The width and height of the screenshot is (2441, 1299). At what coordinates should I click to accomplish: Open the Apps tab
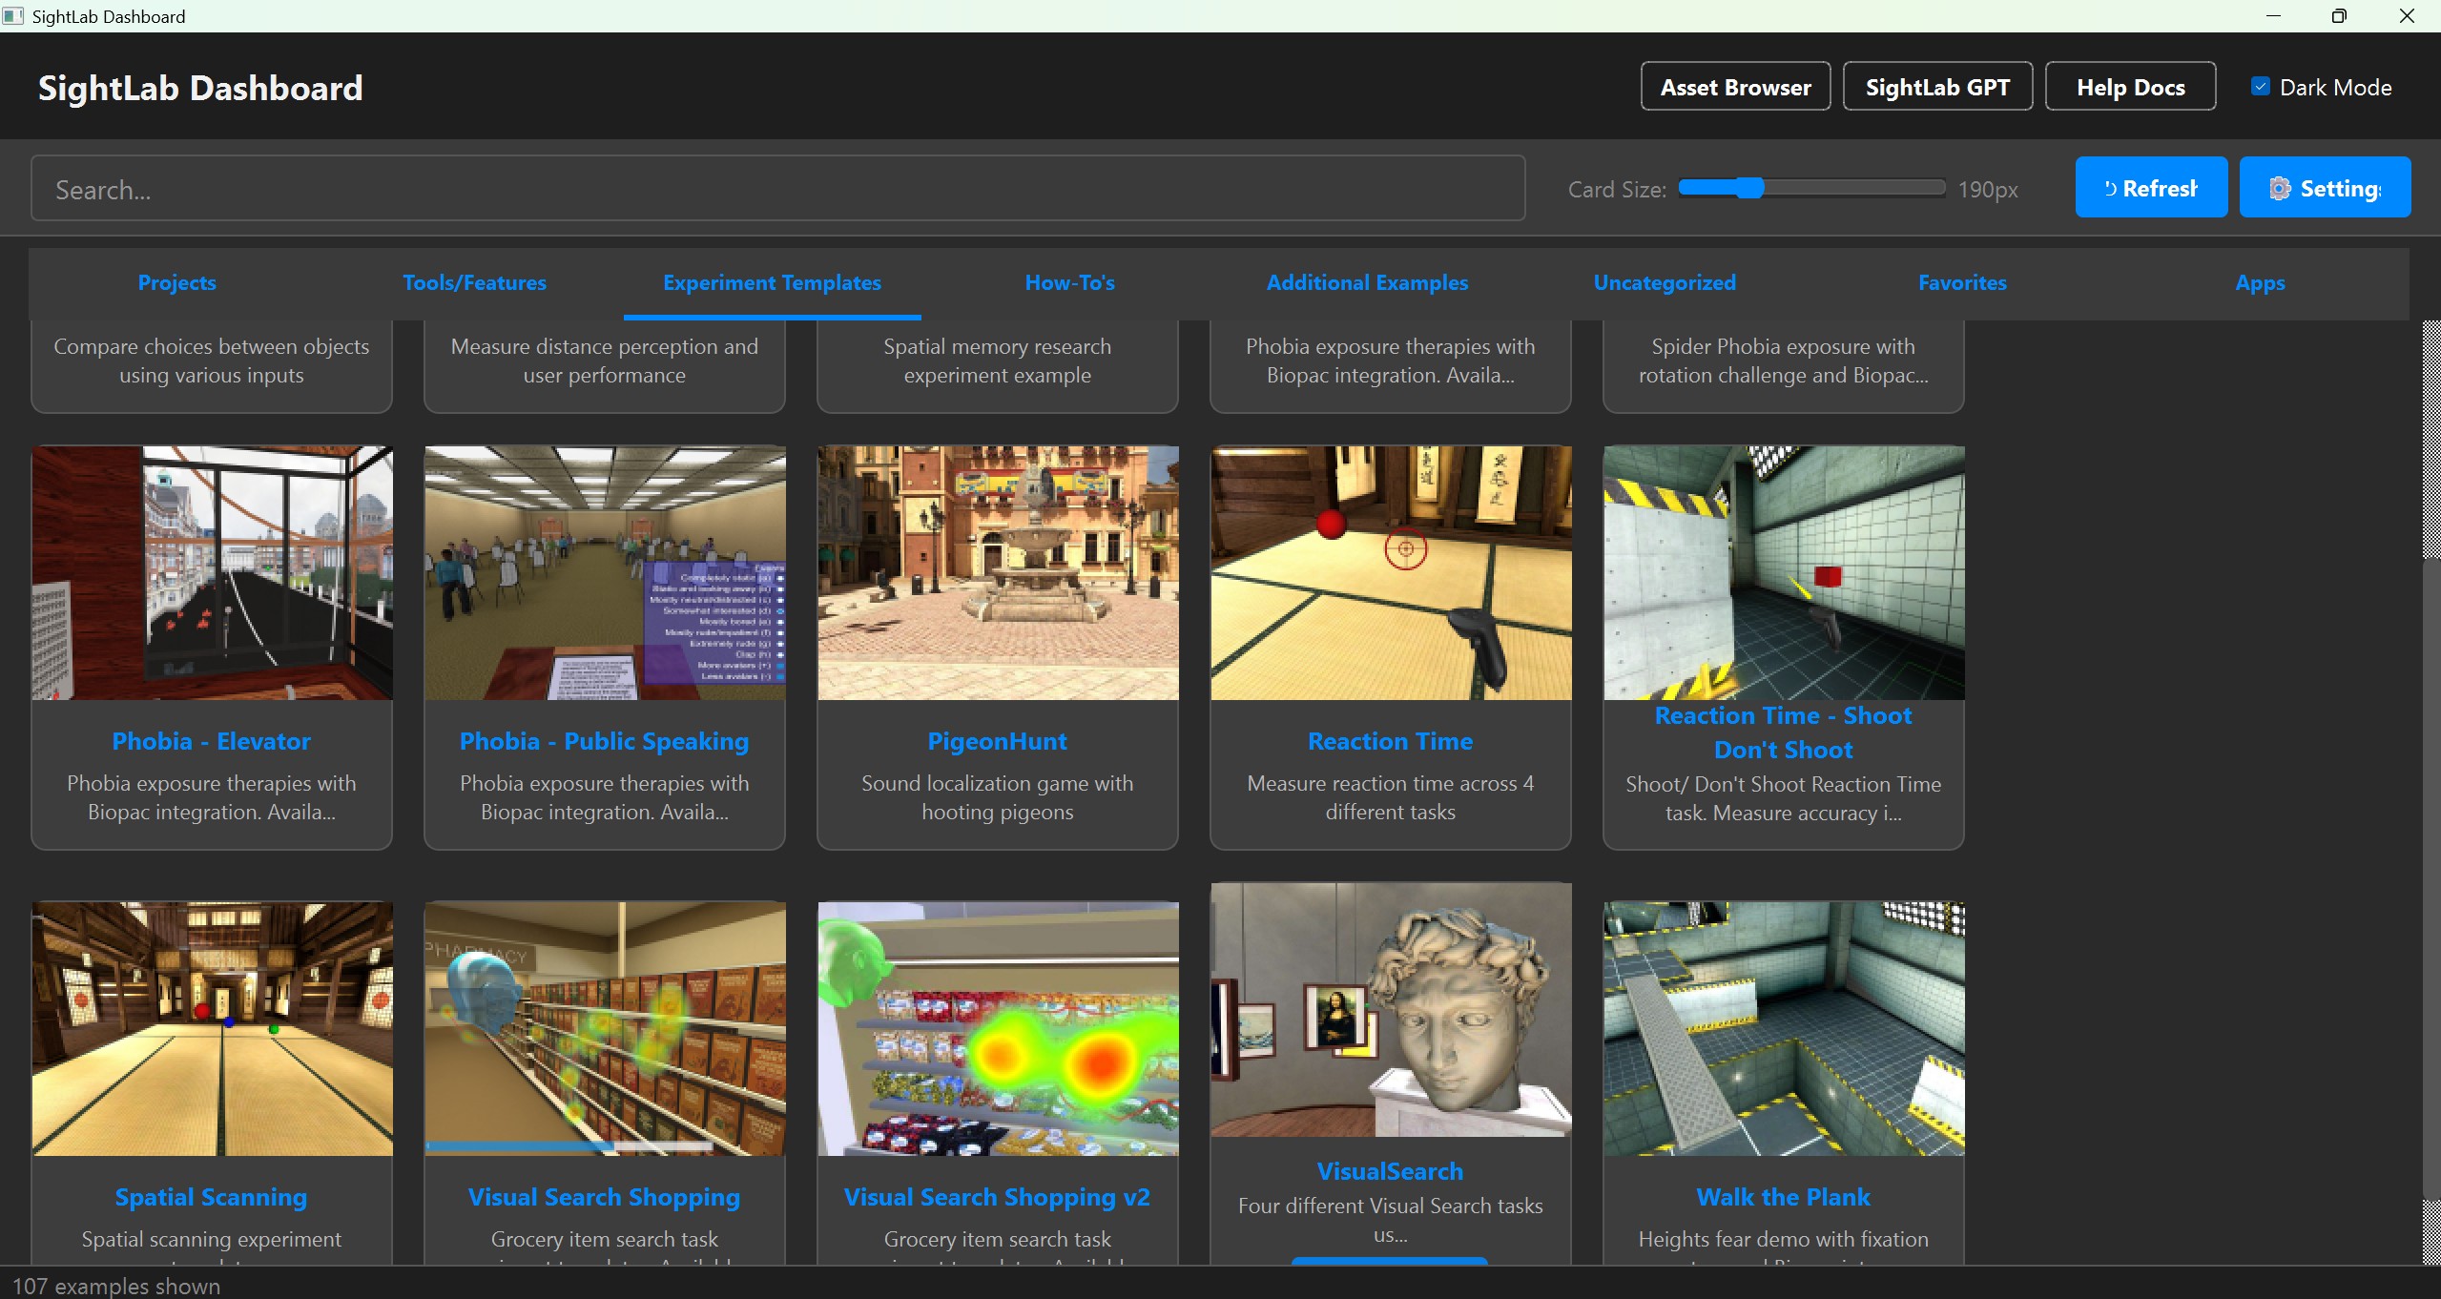[x=2260, y=282]
